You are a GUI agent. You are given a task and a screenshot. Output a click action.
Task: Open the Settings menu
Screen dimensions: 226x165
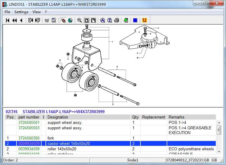point(21,12)
